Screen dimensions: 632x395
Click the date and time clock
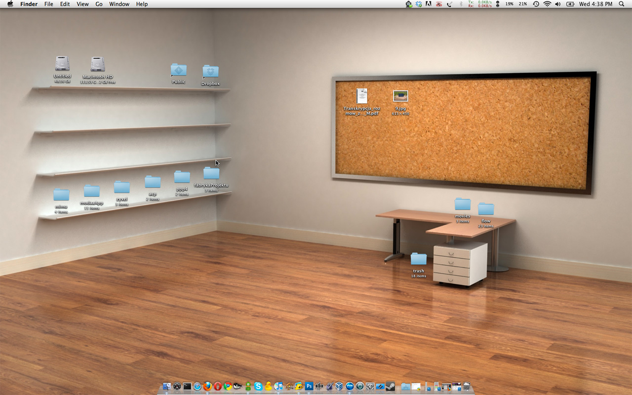click(x=595, y=4)
